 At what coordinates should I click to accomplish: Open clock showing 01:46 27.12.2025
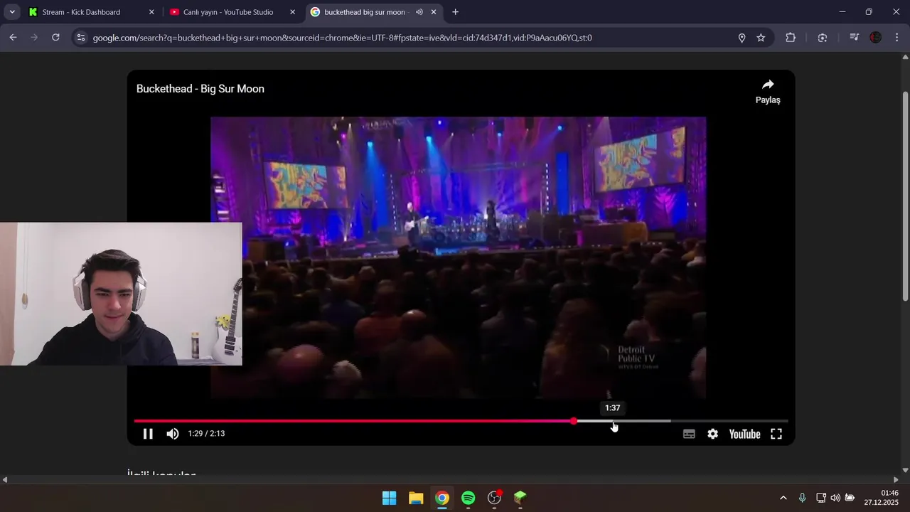[x=882, y=498]
